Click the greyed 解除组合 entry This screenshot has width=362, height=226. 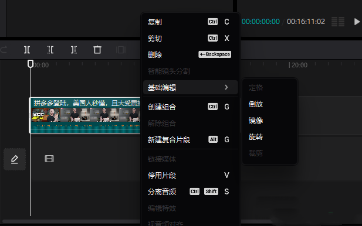[191, 124]
